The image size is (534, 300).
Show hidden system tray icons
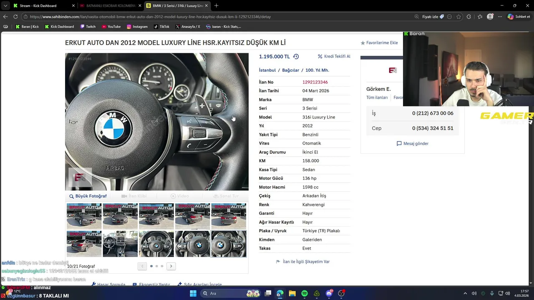465,293
